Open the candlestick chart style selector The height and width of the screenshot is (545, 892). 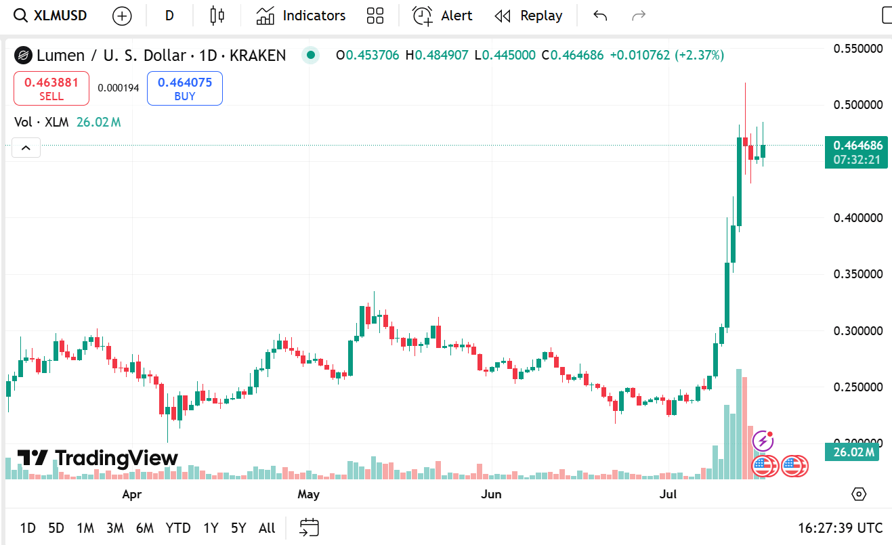[x=217, y=16]
